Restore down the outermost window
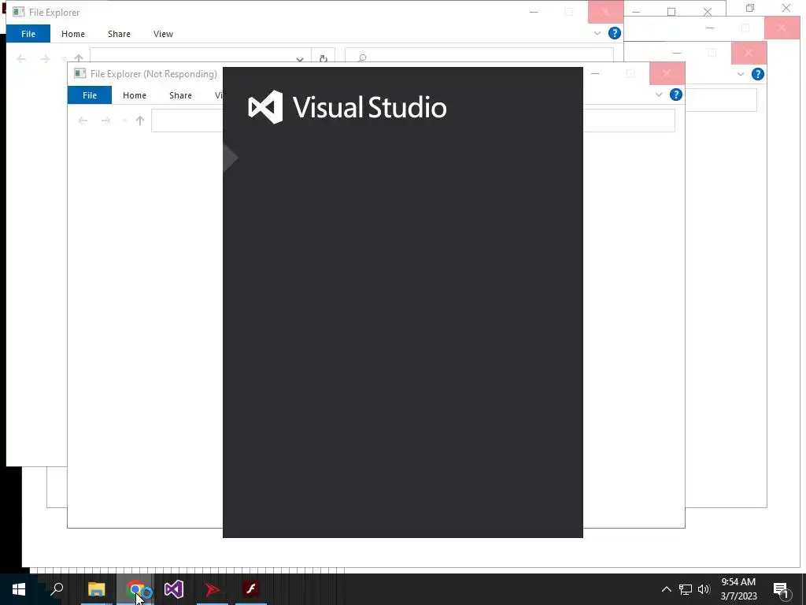 click(750, 8)
